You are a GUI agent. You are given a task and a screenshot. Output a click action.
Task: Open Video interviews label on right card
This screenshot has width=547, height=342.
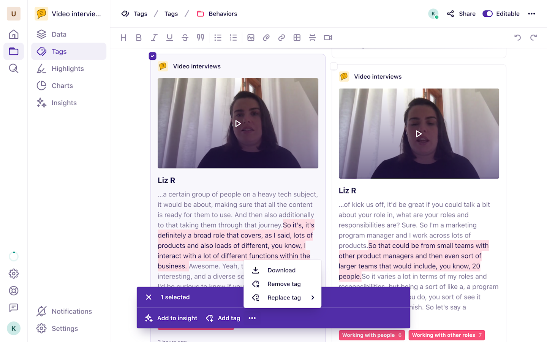pyautogui.click(x=378, y=76)
